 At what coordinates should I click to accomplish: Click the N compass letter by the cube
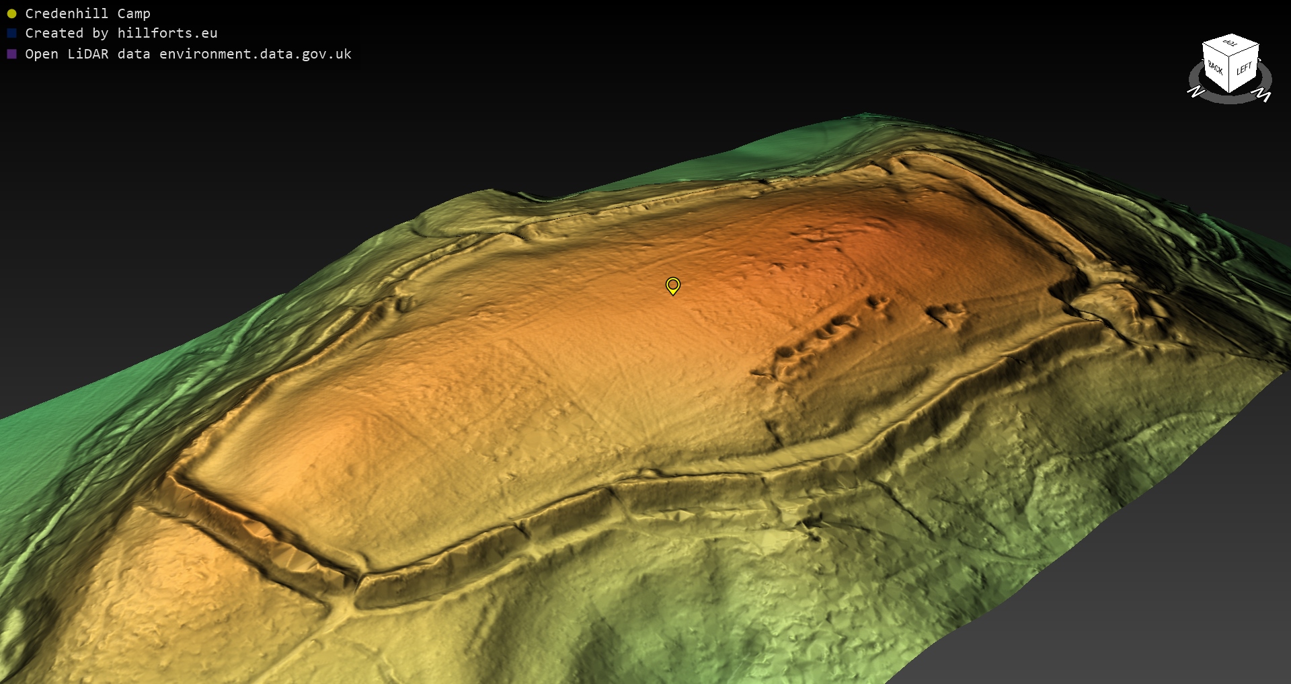(x=1196, y=91)
